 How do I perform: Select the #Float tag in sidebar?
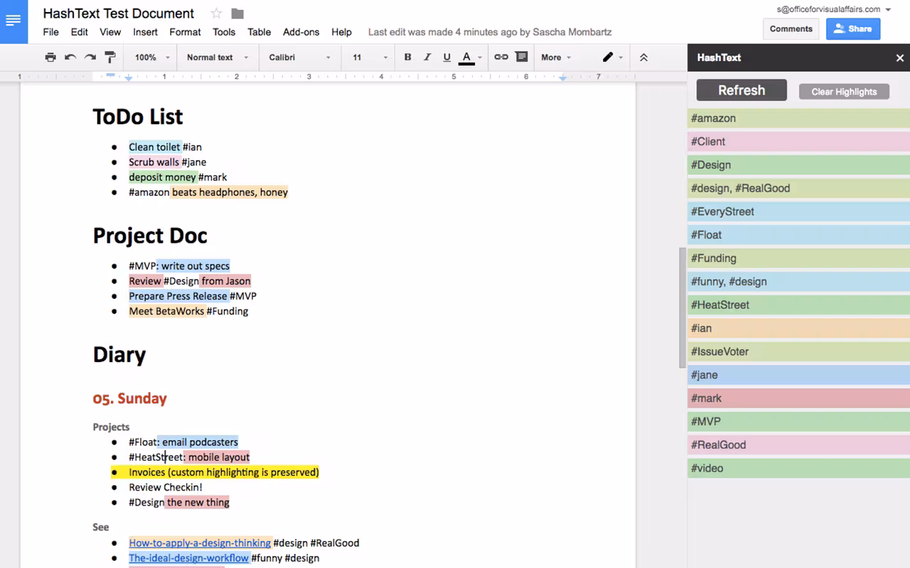point(798,235)
